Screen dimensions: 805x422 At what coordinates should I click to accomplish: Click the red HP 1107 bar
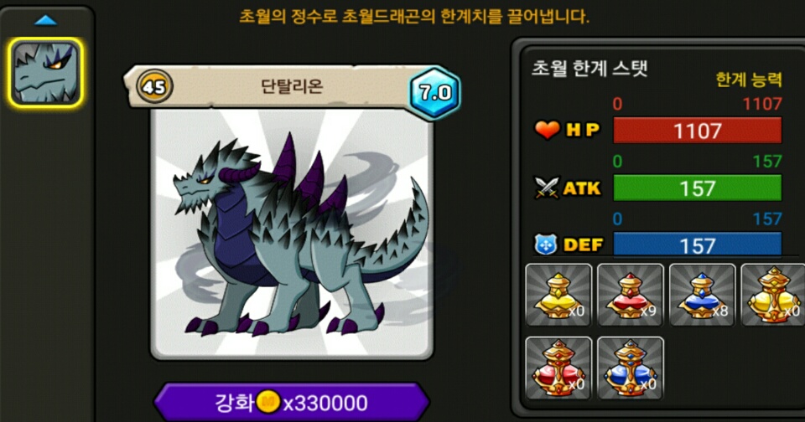tap(697, 131)
